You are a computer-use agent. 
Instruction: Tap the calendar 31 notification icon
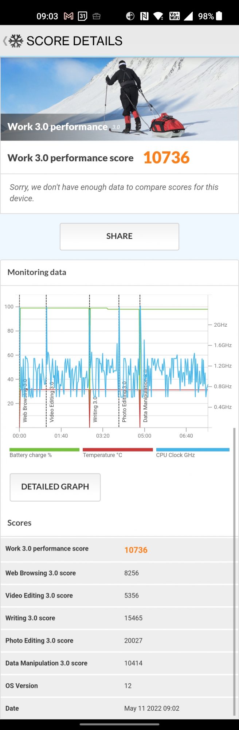[x=83, y=16]
